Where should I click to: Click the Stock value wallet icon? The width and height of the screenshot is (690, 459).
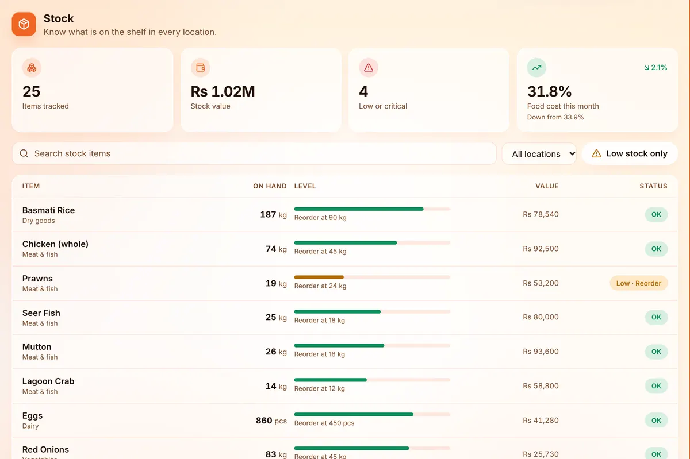click(200, 68)
